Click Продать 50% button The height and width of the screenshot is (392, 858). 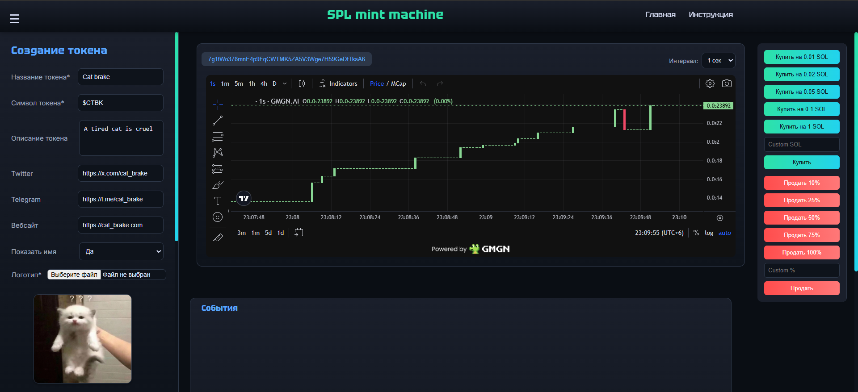coord(801,217)
